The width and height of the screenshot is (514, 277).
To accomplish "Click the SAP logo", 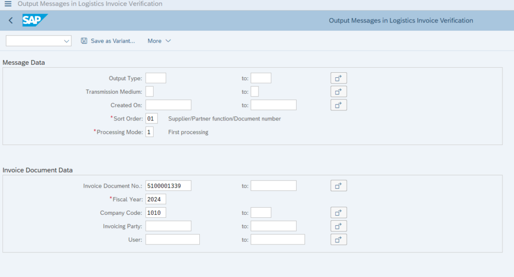I will (35, 21).
